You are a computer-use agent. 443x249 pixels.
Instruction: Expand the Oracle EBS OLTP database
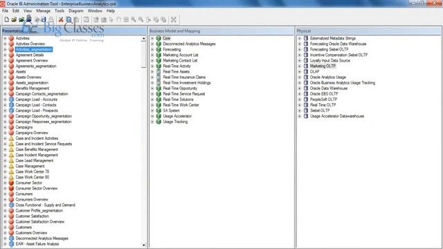(x=300, y=94)
